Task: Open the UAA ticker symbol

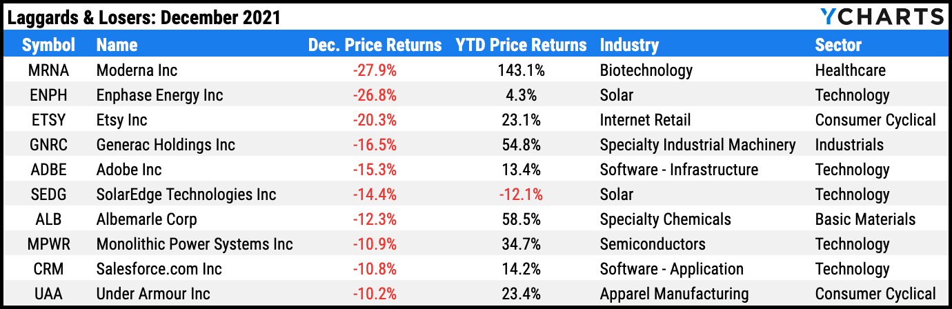Action: pyautogui.click(x=48, y=294)
